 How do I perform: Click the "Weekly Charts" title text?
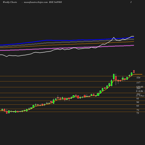[x=10, y=2]
